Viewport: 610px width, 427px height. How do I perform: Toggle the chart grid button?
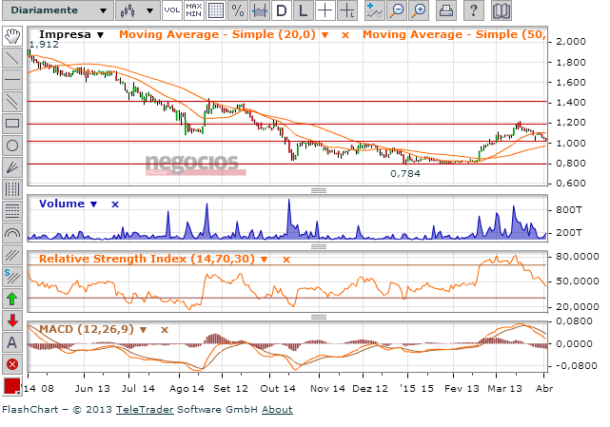pyautogui.click(x=215, y=11)
